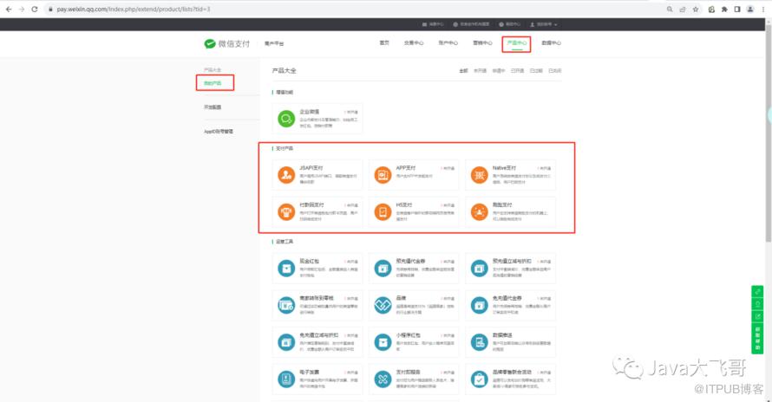Open the 企业微信 green chat icon
Image resolution: width=772 pixels, height=402 pixels.
pos(286,119)
